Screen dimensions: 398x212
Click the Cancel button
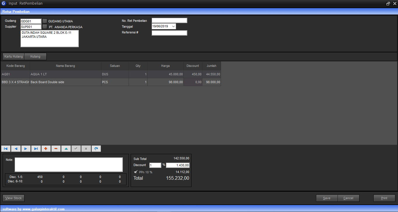click(x=348, y=198)
